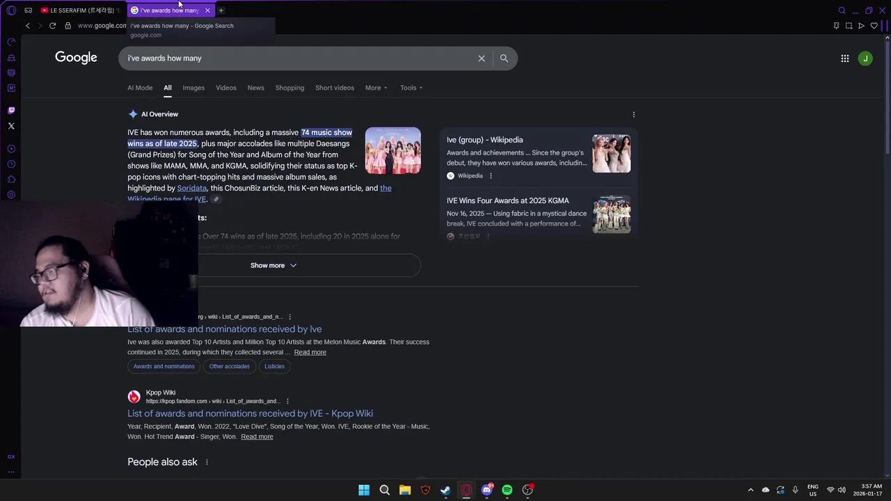Open the Opera GX main menu
Viewport: 891px width, 501px height.
[x=11, y=10]
